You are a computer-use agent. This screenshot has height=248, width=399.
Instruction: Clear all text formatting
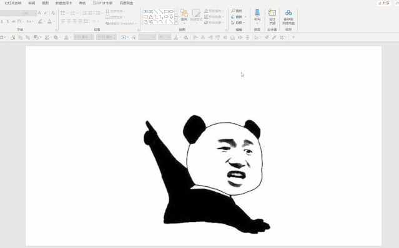point(53,13)
